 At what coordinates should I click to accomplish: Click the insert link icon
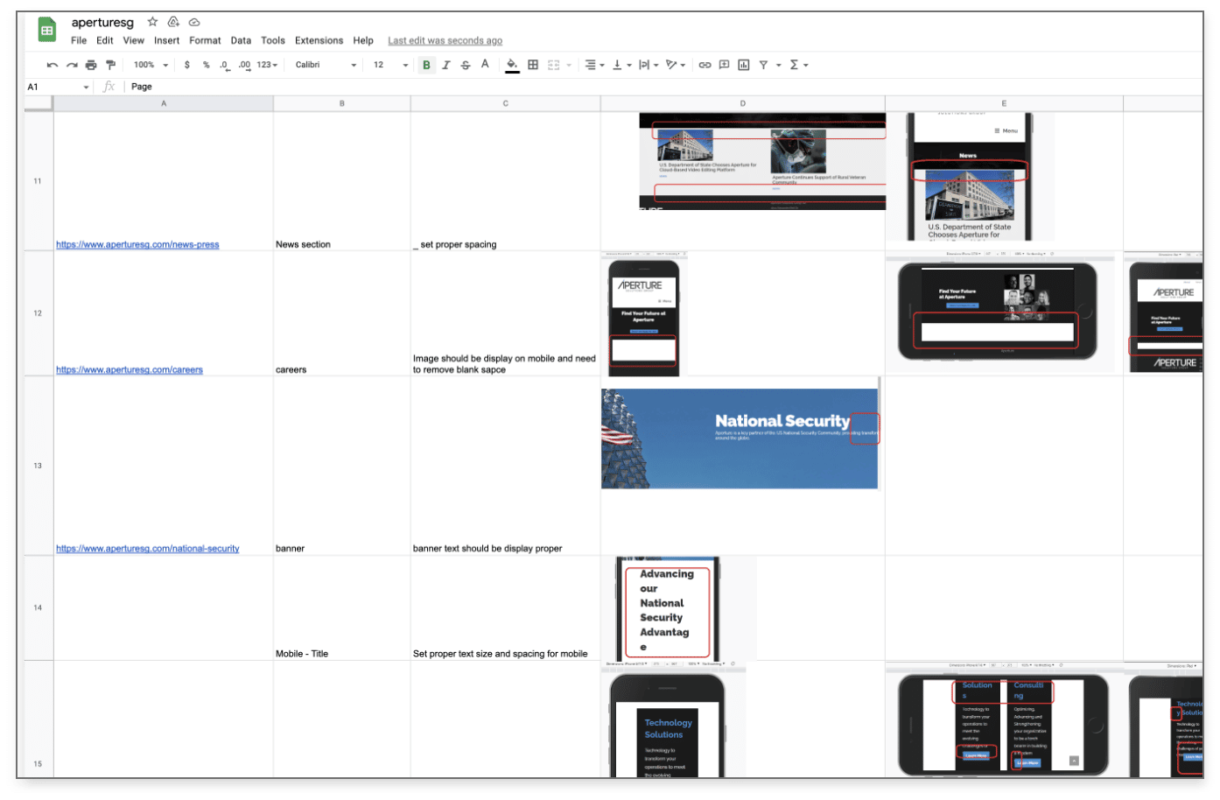[x=705, y=65]
